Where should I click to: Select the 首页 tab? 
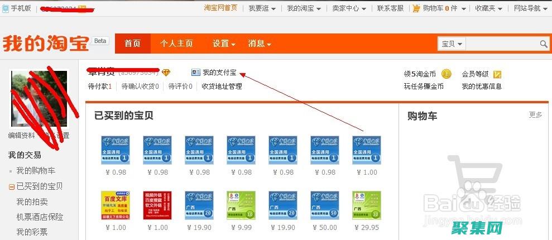[133, 44]
